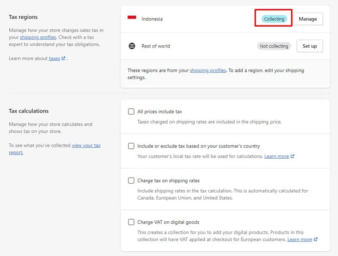Click Learn more about customer's country tax
338x256 pixels.
click(x=277, y=156)
